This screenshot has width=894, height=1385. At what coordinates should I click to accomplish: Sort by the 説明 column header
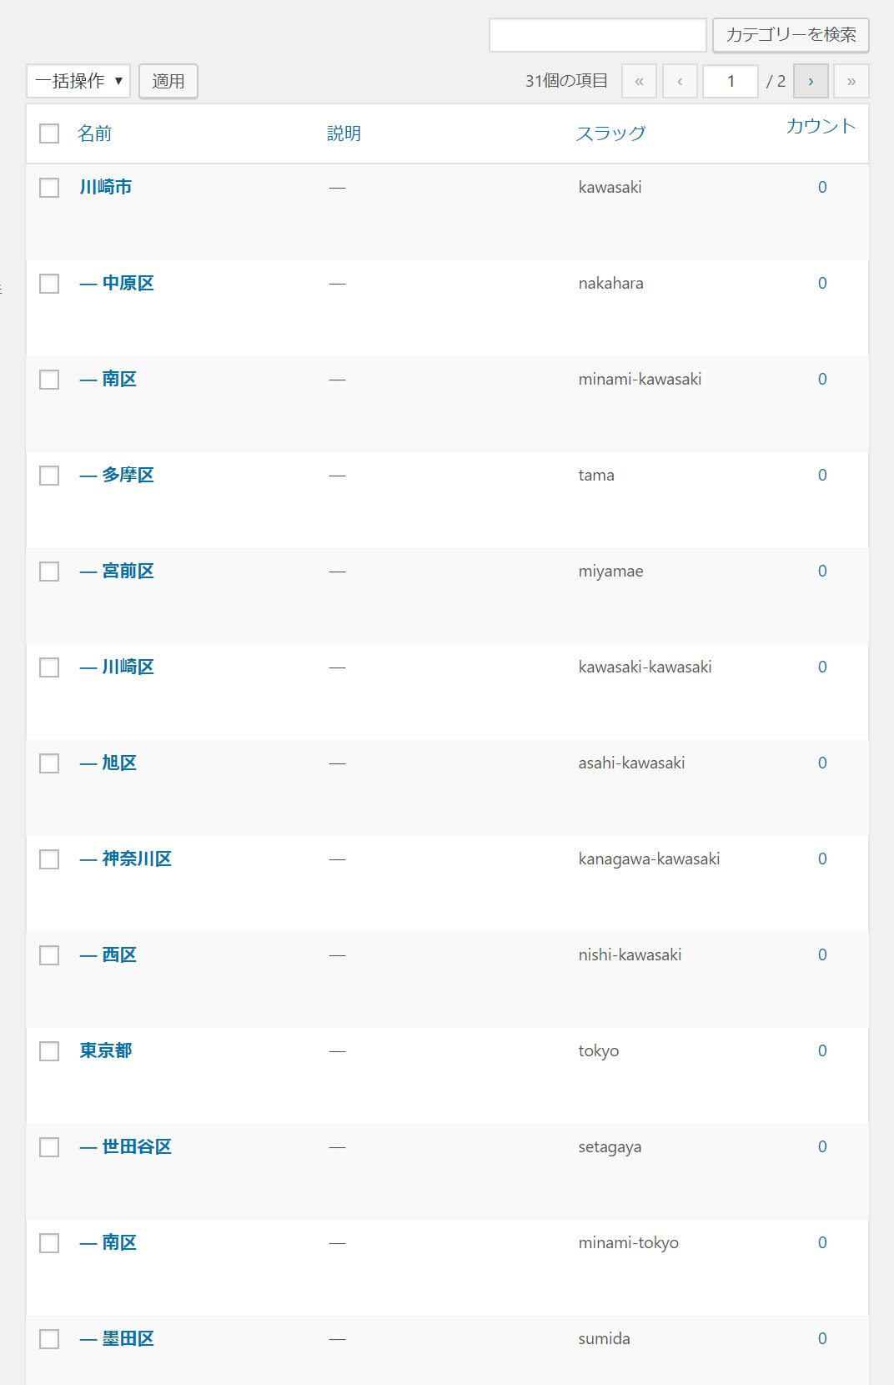pos(344,133)
